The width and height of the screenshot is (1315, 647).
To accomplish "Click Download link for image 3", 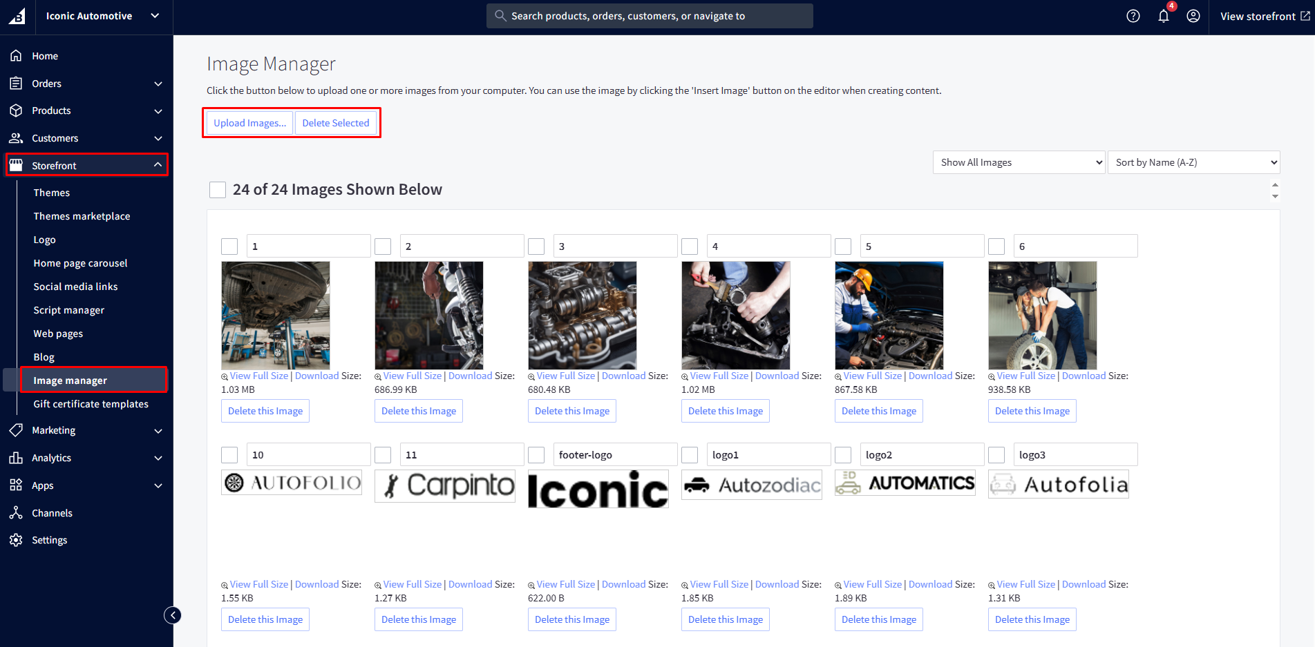I will coord(623,376).
